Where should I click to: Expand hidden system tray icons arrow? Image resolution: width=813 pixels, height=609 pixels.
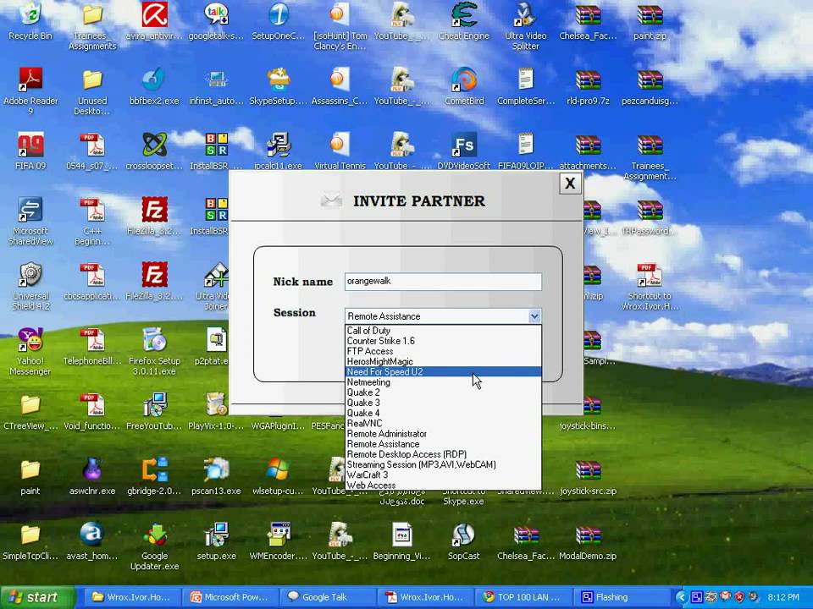(681, 597)
